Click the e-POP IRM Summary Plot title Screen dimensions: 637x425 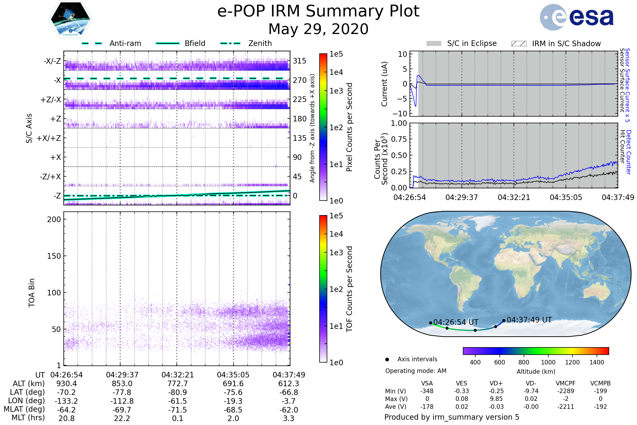coord(318,11)
